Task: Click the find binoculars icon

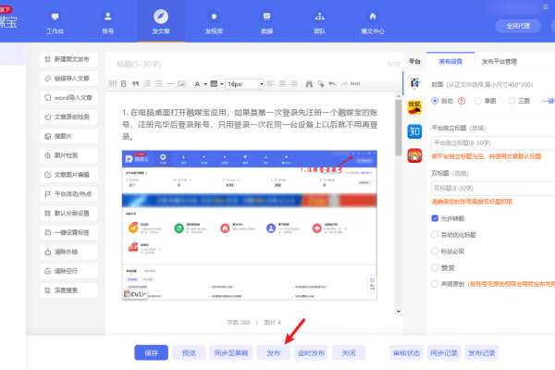Action: pyautogui.click(x=309, y=83)
